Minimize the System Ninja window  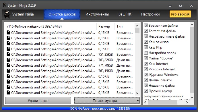[x=170, y=6]
